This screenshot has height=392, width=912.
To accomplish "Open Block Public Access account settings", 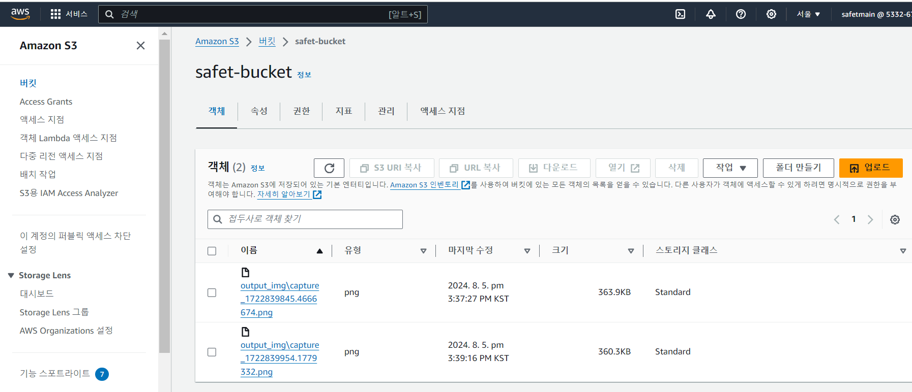I will pyautogui.click(x=75, y=243).
